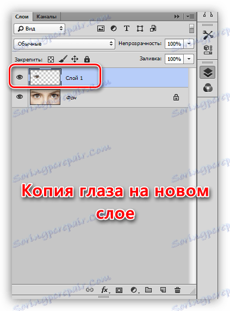The height and width of the screenshot is (311, 230).
Task: Create new fill or adjustment layer
Action: (134, 290)
